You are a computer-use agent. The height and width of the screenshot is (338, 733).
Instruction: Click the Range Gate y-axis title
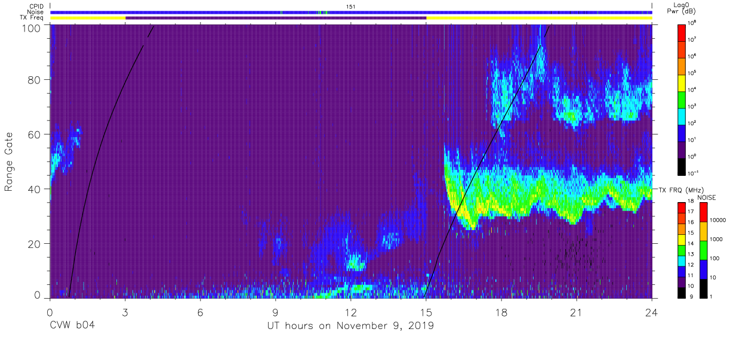pyautogui.click(x=10, y=161)
